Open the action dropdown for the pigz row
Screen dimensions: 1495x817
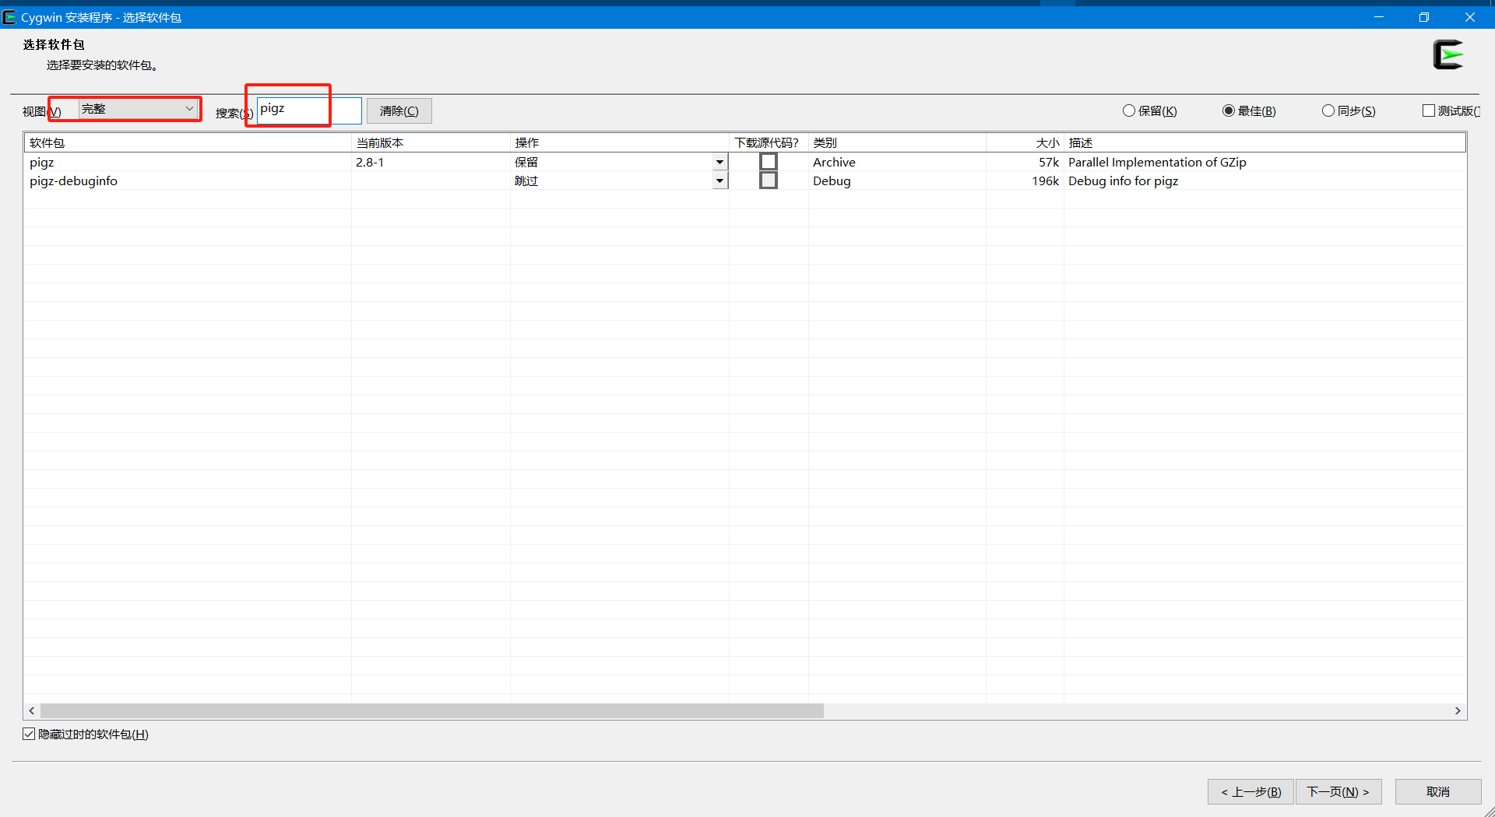719,162
